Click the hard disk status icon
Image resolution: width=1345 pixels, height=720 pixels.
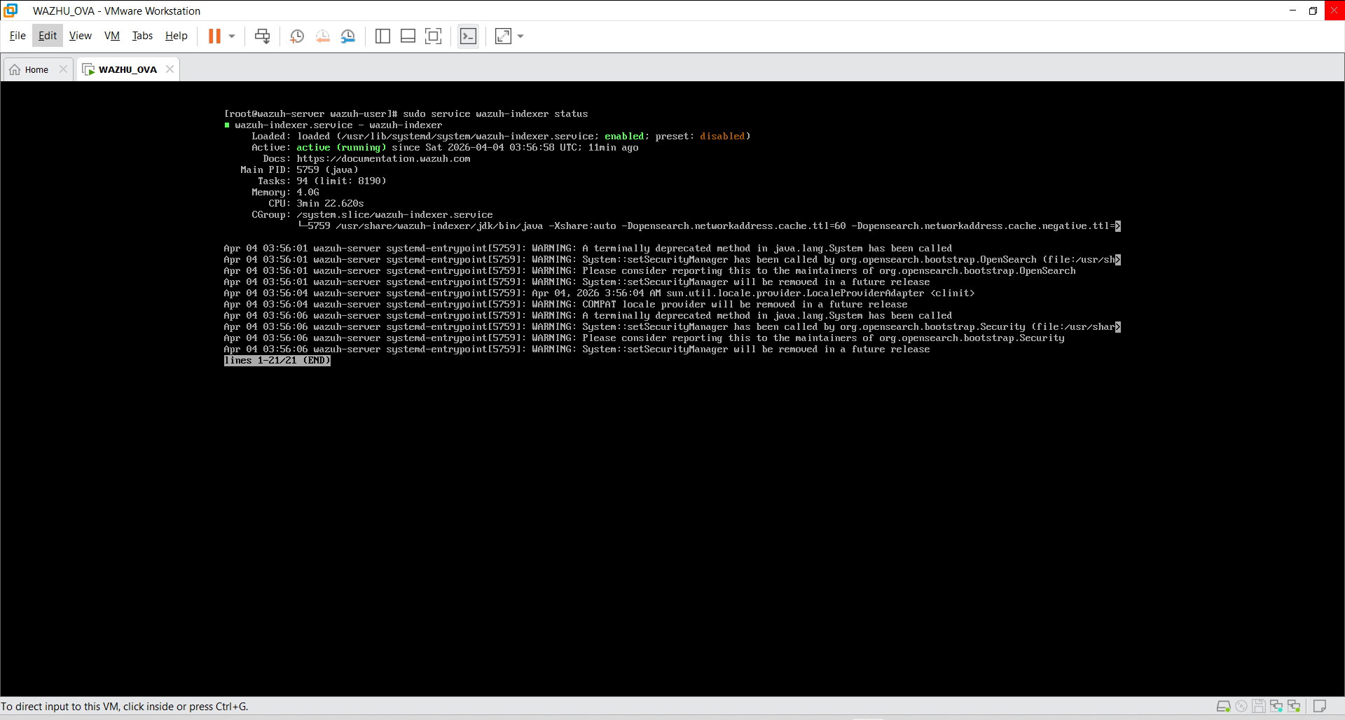coord(1223,706)
